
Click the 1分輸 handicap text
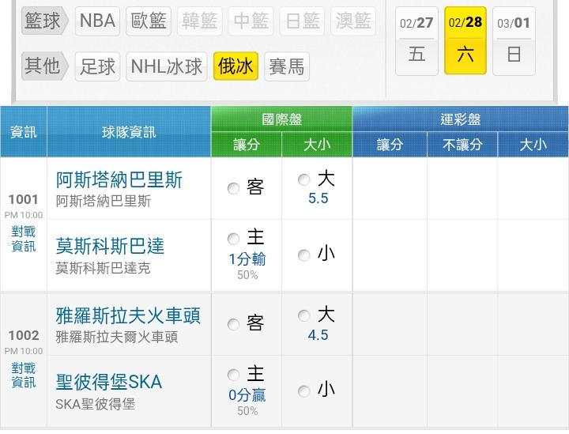coord(247,259)
